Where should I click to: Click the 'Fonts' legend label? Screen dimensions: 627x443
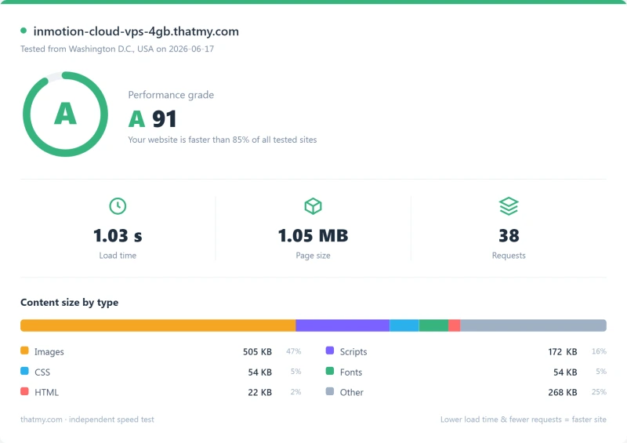(351, 372)
